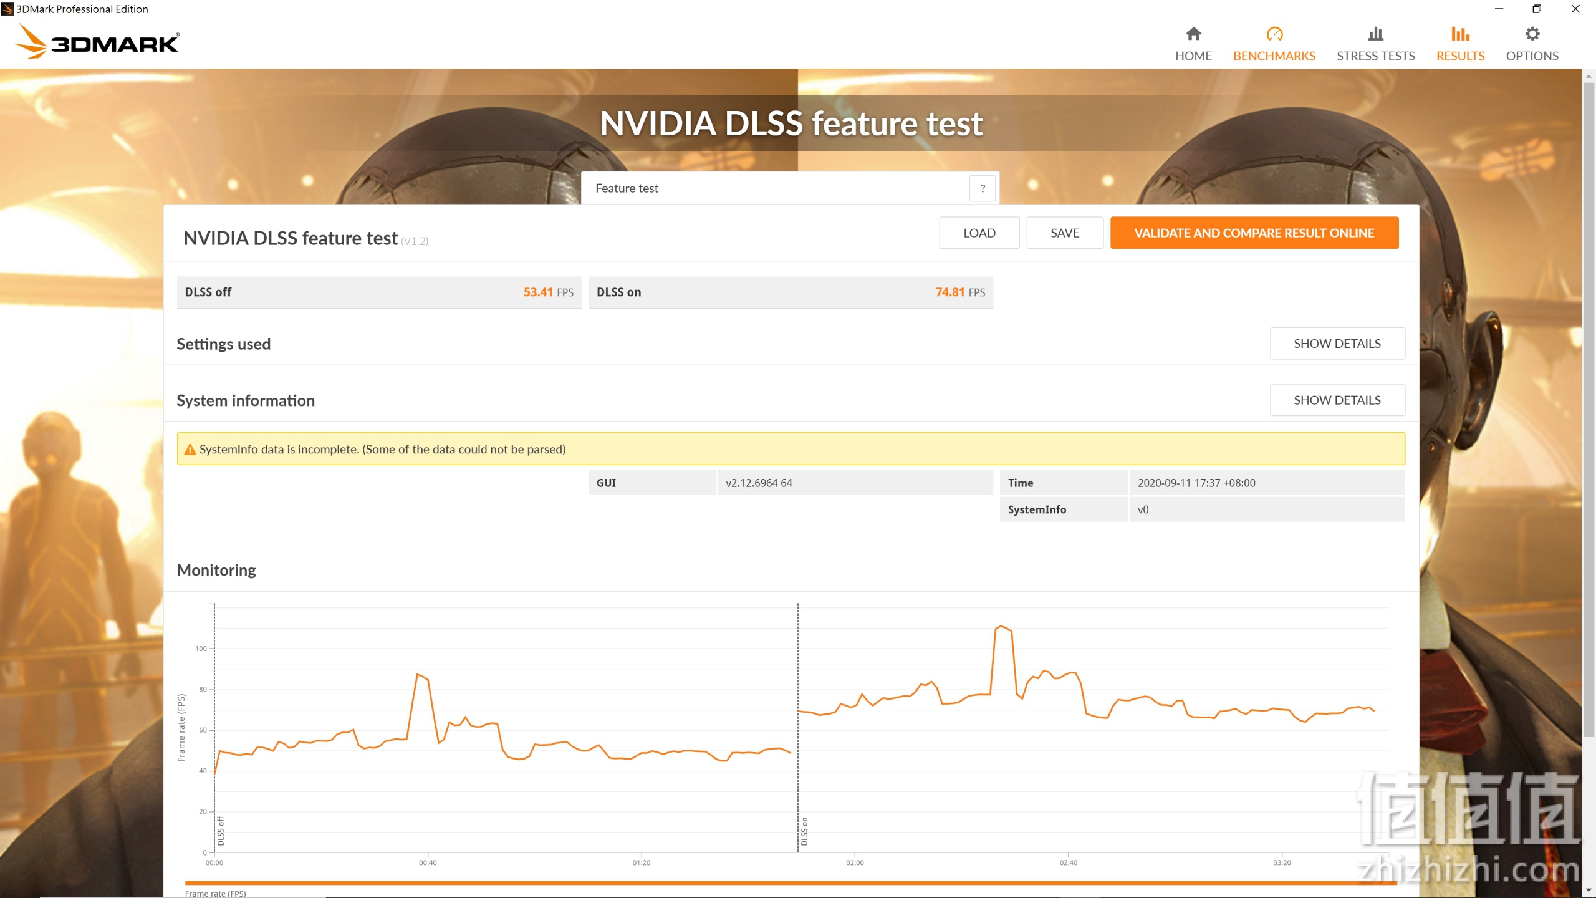Screen dimensions: 1596x898
Task: Click the DLSS on 74.81 FPS score
Action: coord(791,292)
